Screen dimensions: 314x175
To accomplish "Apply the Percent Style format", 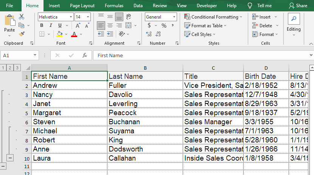I will pyautogui.click(x=164, y=26).
